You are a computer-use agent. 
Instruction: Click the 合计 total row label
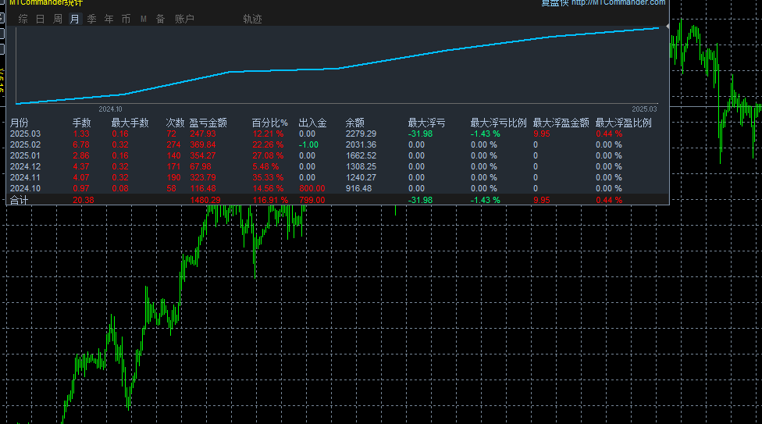click(20, 200)
